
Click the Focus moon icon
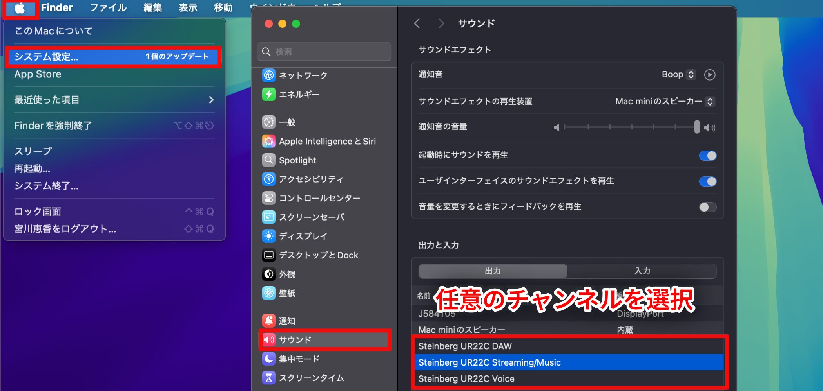269,359
